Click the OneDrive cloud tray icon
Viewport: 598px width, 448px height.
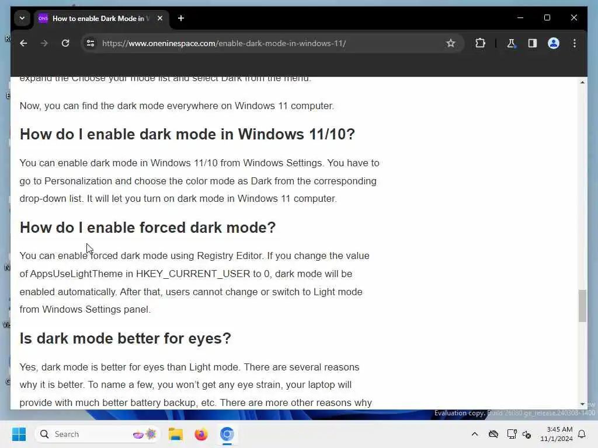[x=493, y=434]
